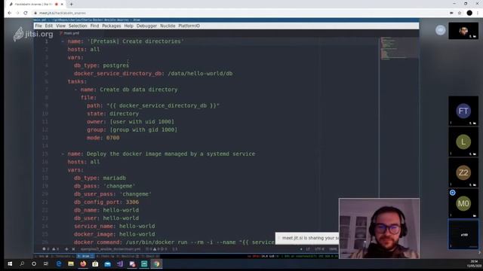This screenshot has width=483, height=271.
Task: Open Cortana from the taskbar
Action: click(34, 263)
